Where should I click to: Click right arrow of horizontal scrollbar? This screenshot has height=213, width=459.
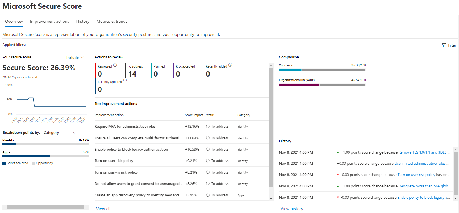pyautogui.click(x=87, y=207)
